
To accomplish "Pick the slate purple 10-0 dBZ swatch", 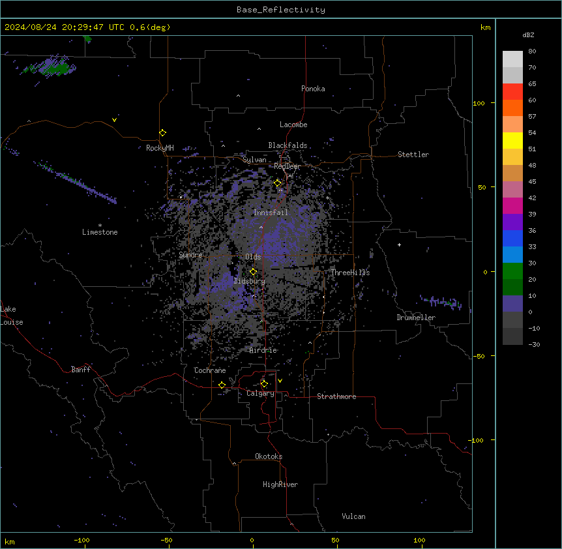I will click(x=512, y=304).
